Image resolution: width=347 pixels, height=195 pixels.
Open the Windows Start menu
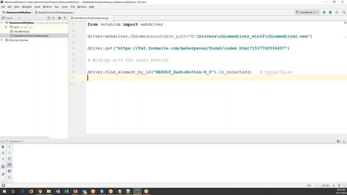click(x=4, y=191)
